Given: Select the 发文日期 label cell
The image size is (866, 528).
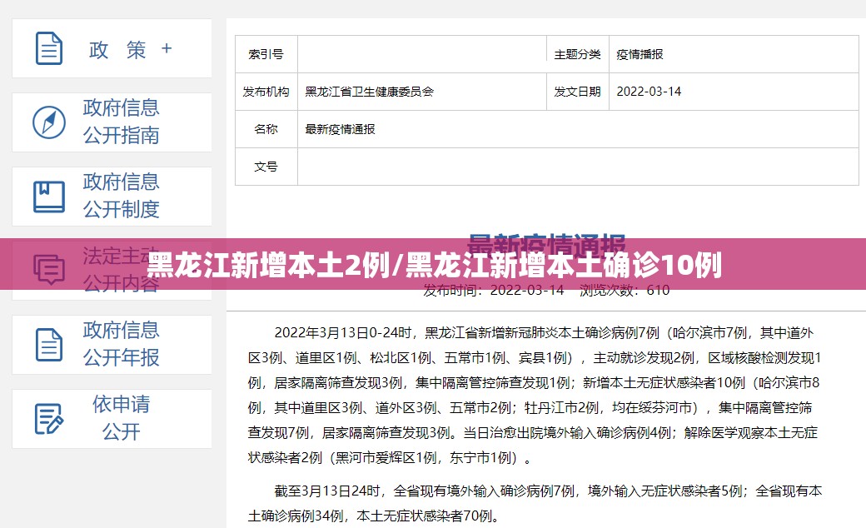Looking at the screenshot, I should click(x=578, y=92).
